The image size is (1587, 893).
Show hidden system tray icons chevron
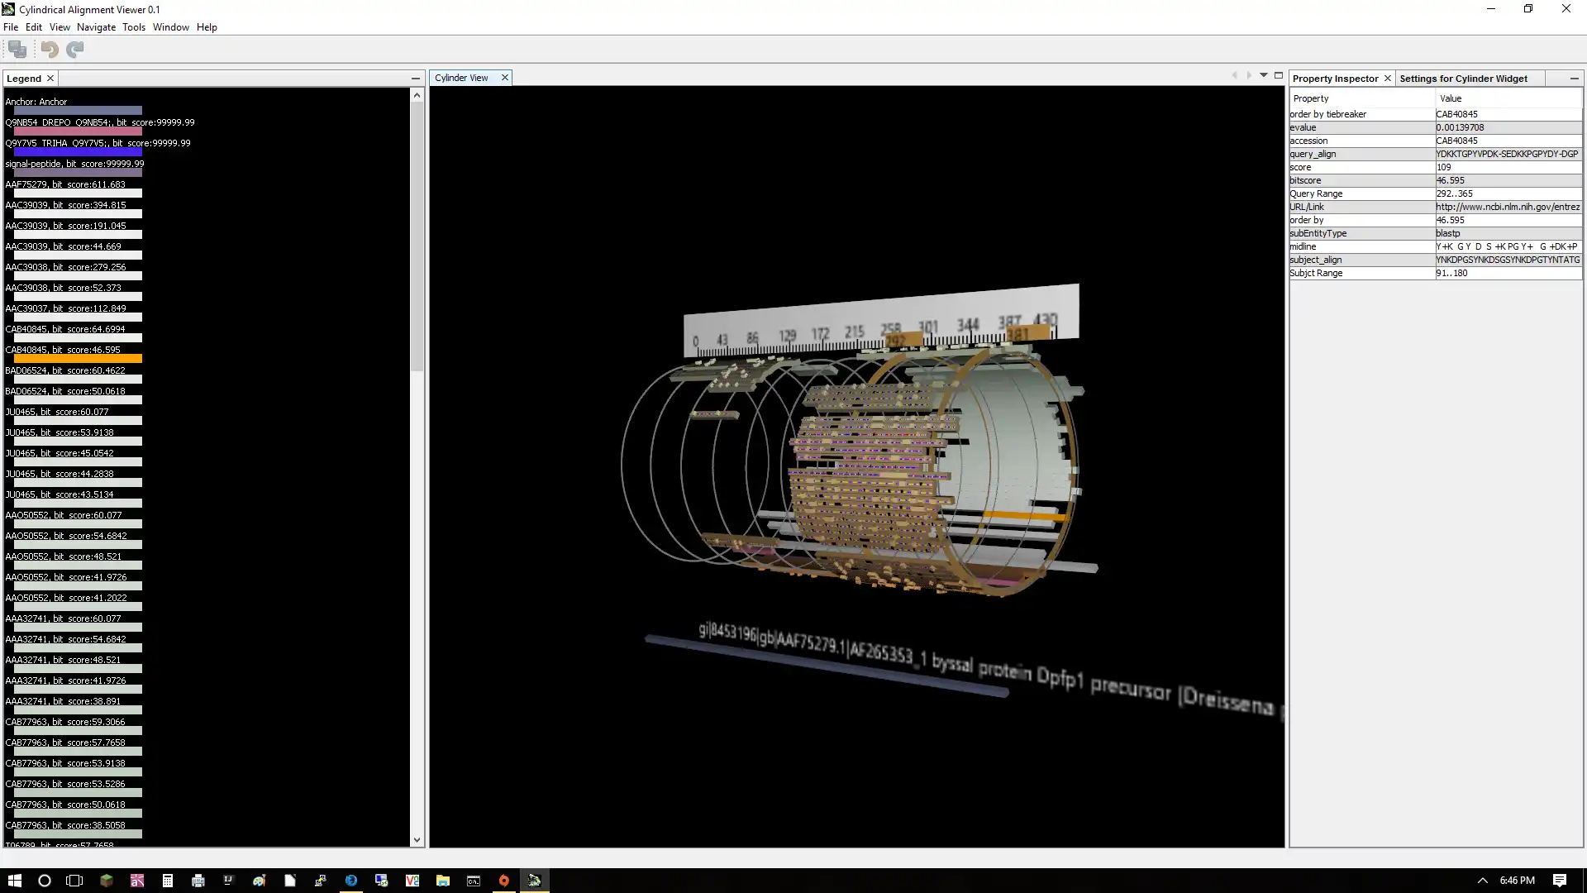1482,881
